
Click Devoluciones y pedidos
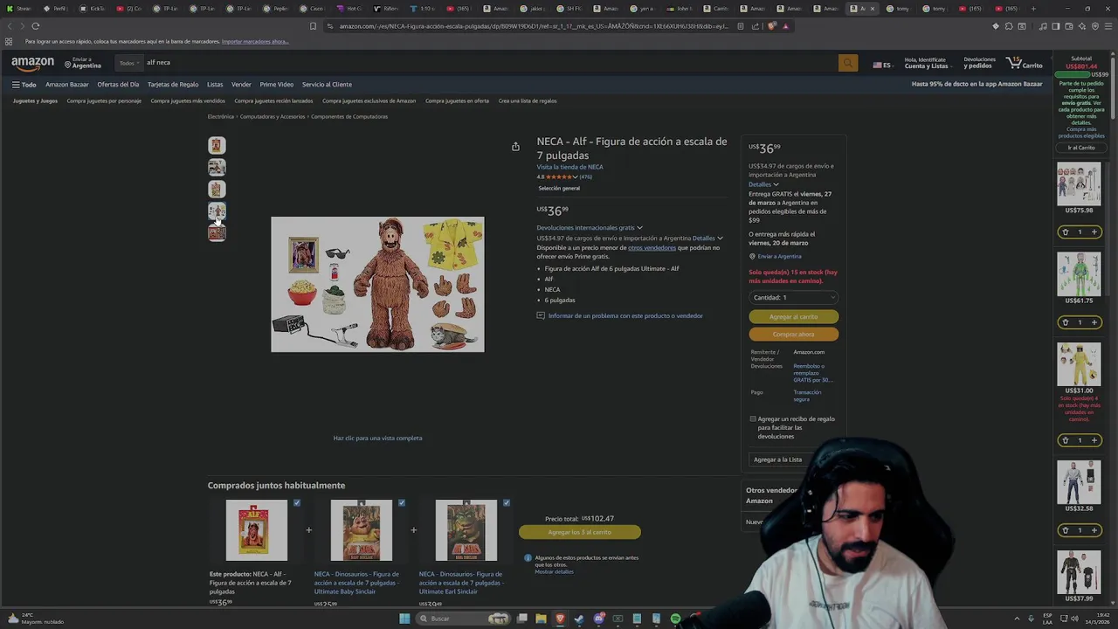tap(979, 63)
